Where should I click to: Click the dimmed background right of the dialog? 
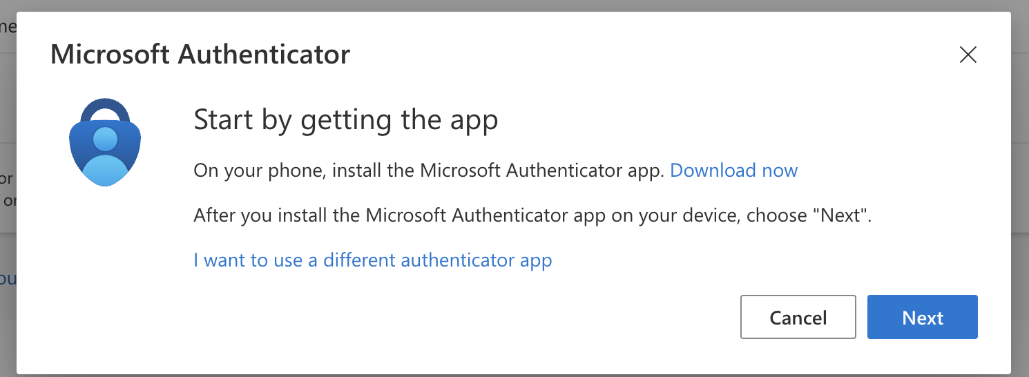pos(1020,207)
